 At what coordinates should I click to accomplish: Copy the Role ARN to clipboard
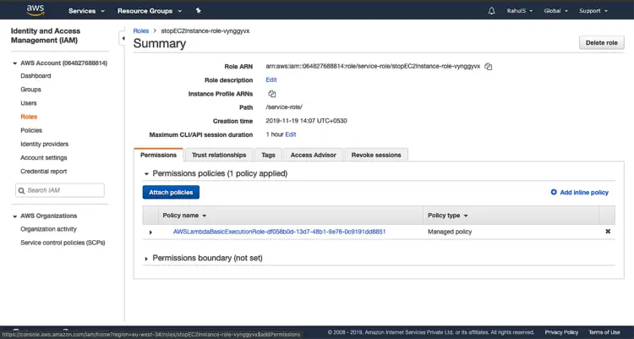[x=489, y=66]
